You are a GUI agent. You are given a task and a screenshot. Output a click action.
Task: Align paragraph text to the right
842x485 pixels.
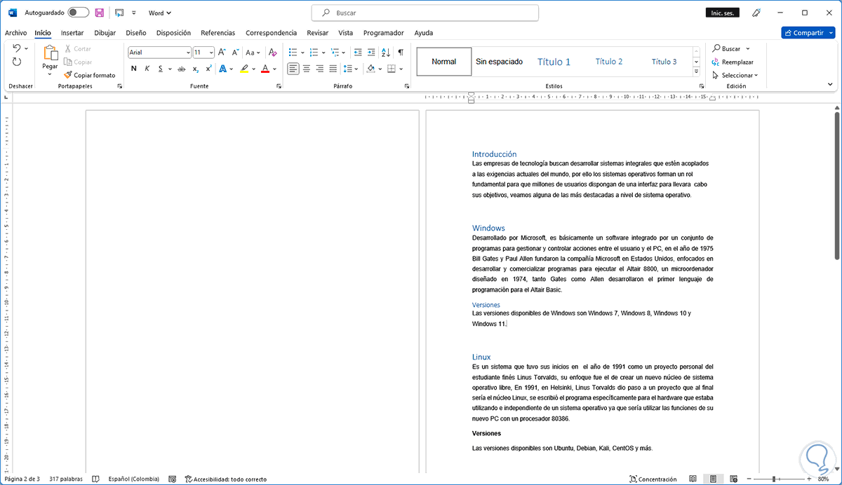pos(320,69)
